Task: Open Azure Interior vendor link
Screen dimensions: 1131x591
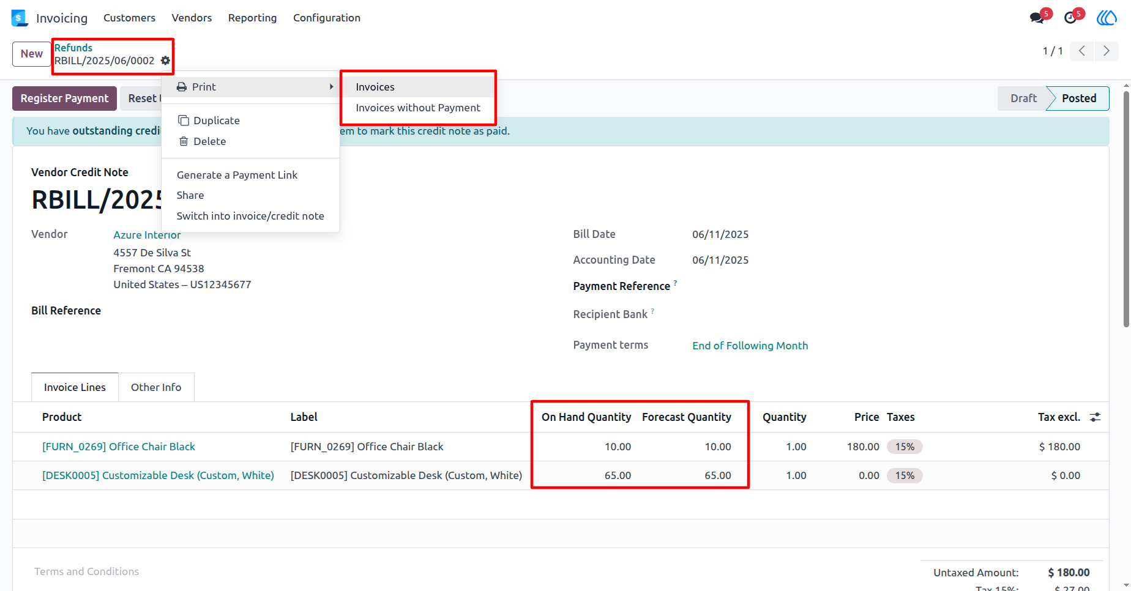Action: 147,235
